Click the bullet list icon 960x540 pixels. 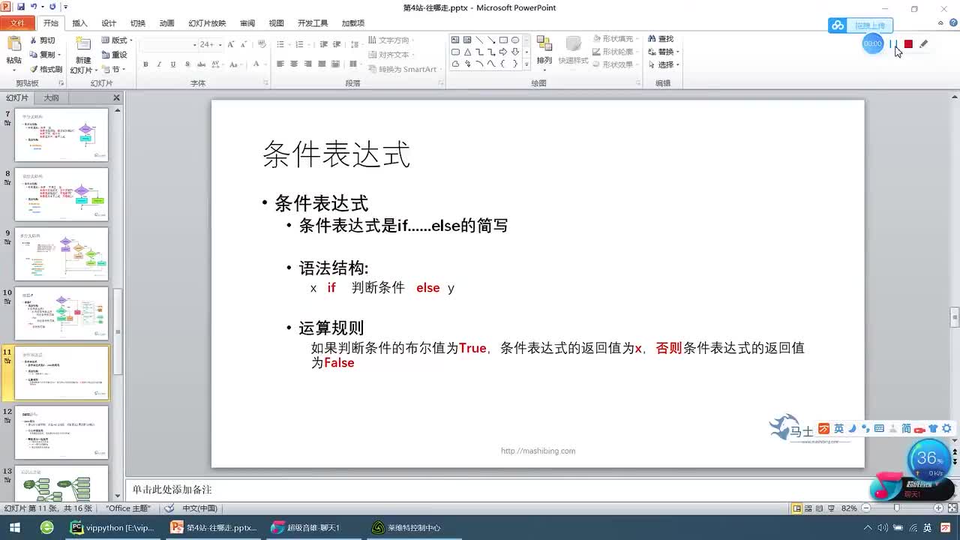click(281, 45)
